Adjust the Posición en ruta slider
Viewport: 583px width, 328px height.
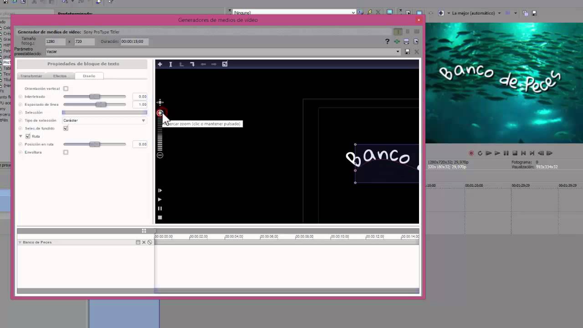[95, 144]
